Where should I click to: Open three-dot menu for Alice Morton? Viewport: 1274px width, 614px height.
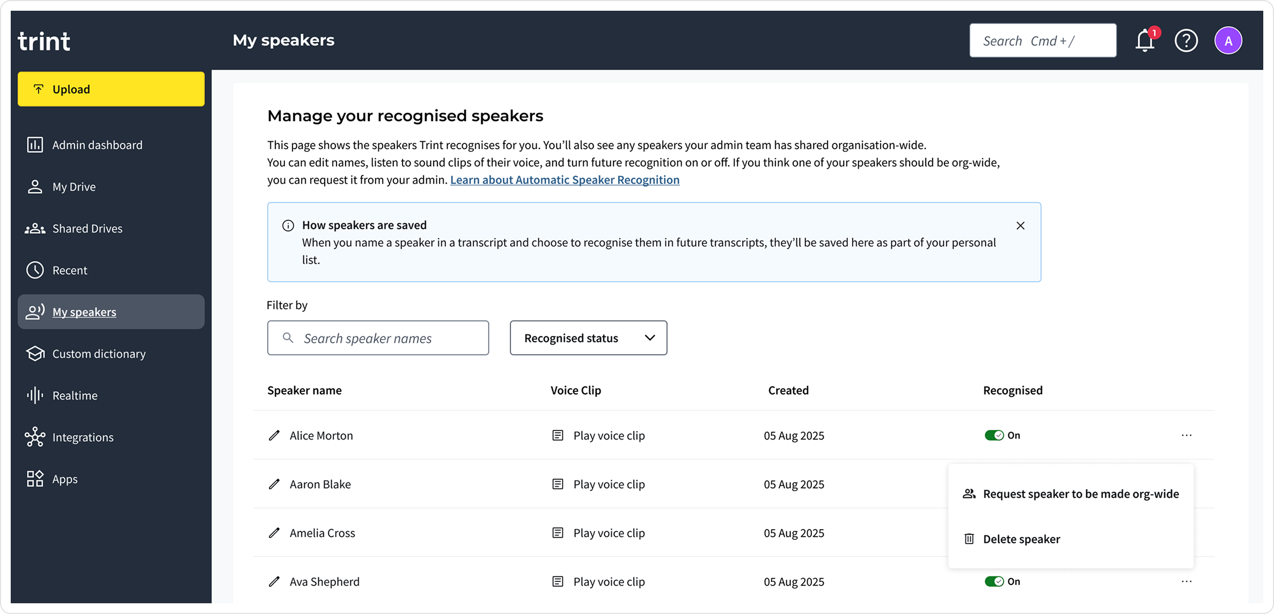tap(1187, 435)
